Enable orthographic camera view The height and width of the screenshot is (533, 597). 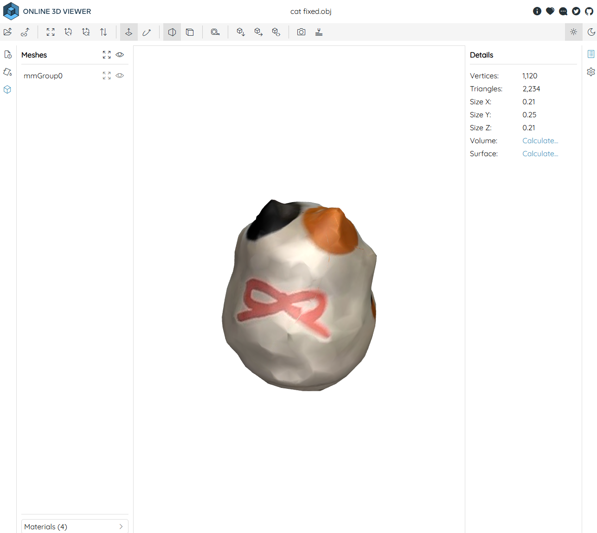pos(190,32)
